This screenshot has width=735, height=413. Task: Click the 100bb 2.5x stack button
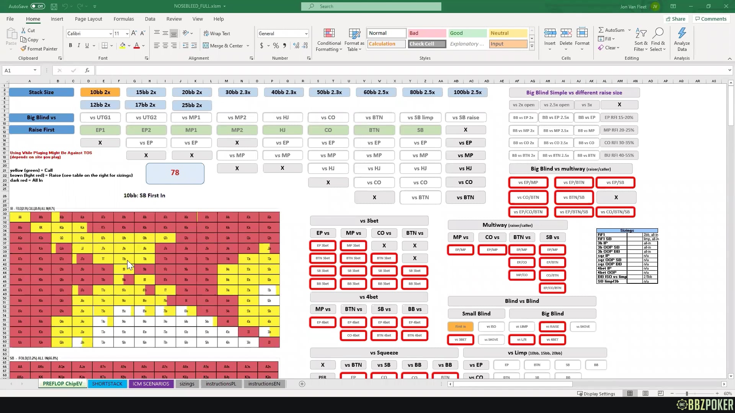click(x=467, y=92)
